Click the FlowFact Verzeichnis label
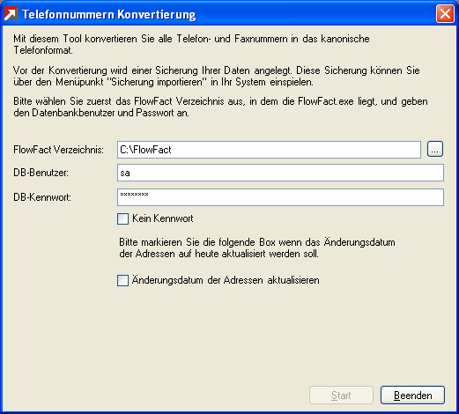 click(x=59, y=150)
